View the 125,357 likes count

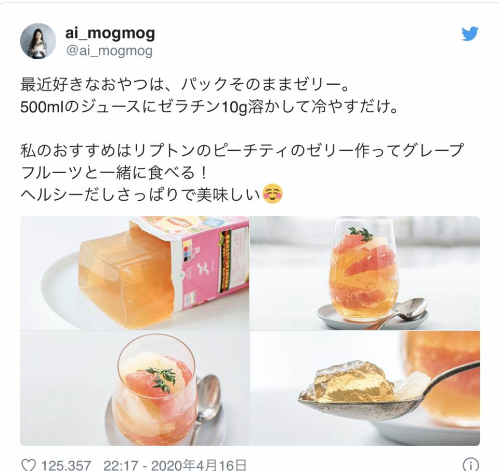66,465
